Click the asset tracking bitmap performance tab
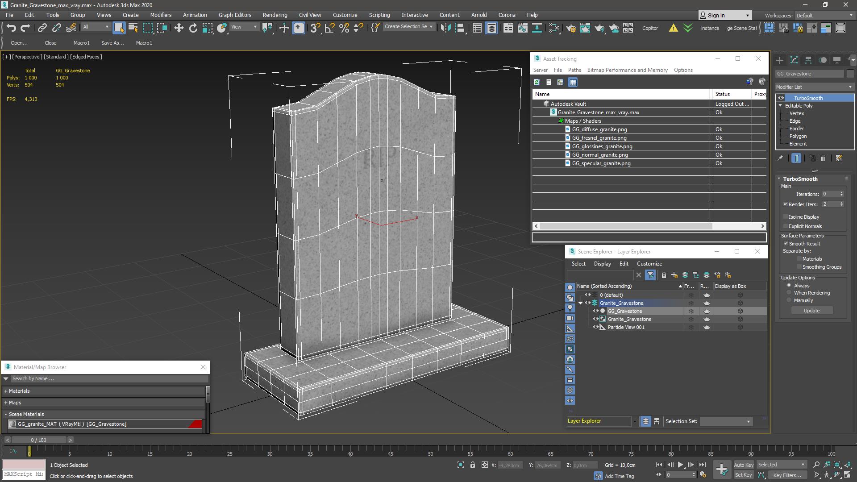857x482 pixels. tap(628, 70)
